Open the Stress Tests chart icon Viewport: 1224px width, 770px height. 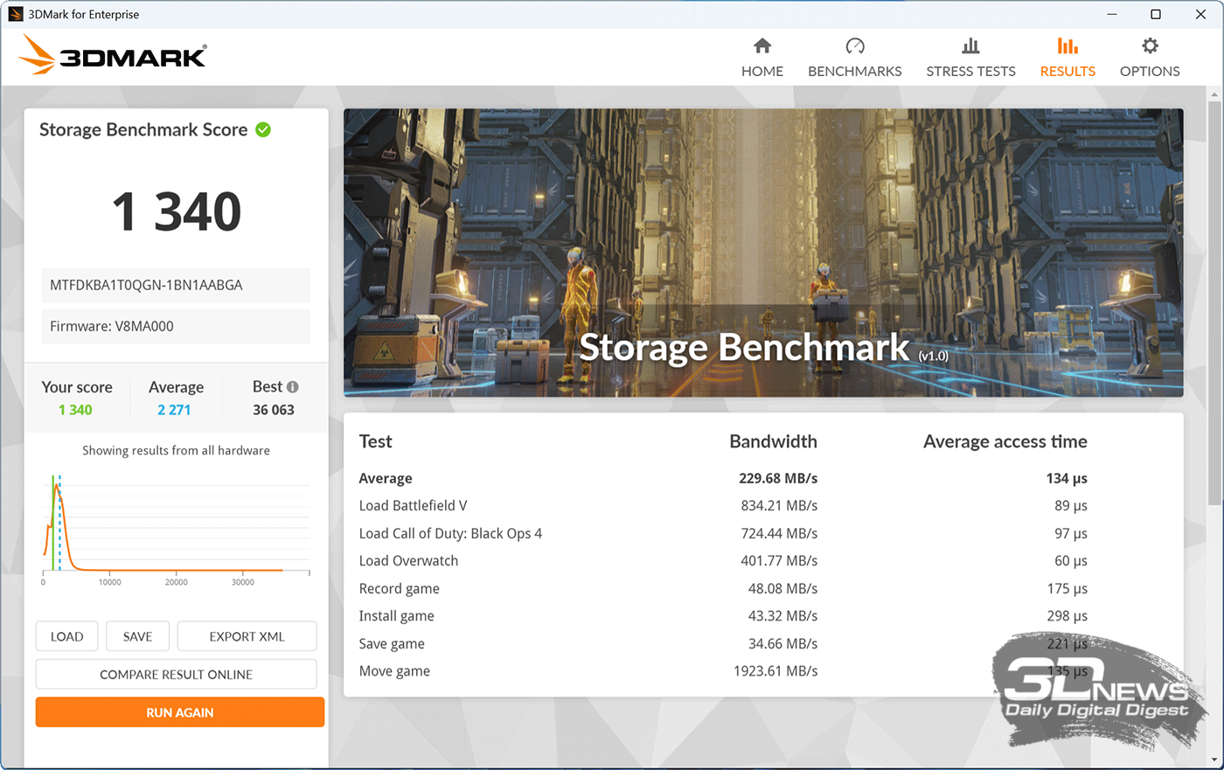point(970,45)
